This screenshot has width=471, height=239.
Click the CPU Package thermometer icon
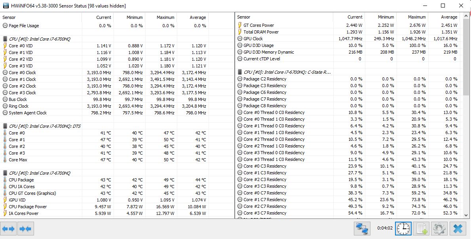tap(5, 180)
